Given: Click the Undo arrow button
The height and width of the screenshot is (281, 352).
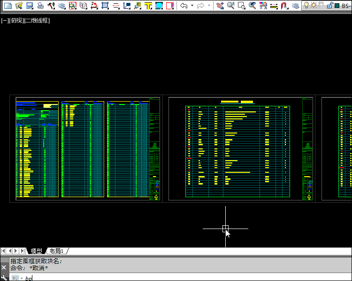Looking at the screenshot, I should (x=184, y=6).
